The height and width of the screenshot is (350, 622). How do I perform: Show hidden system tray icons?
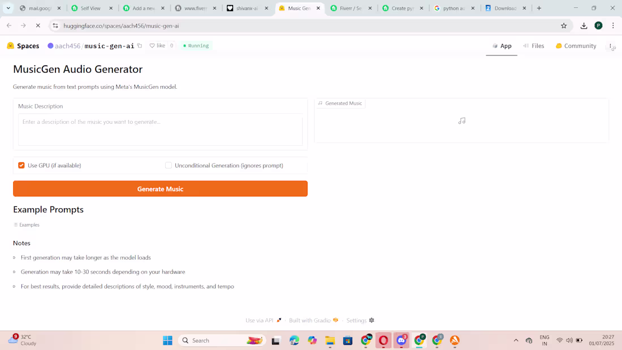click(x=516, y=340)
